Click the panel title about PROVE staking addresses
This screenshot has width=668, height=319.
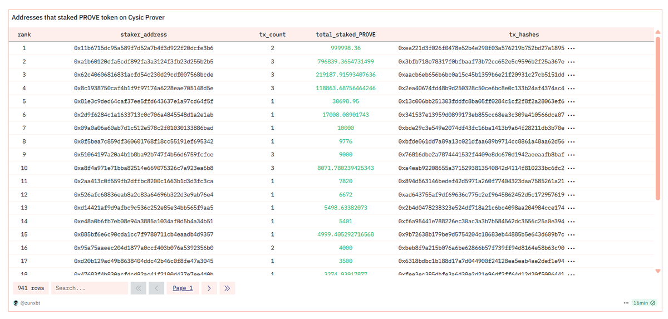(88, 18)
